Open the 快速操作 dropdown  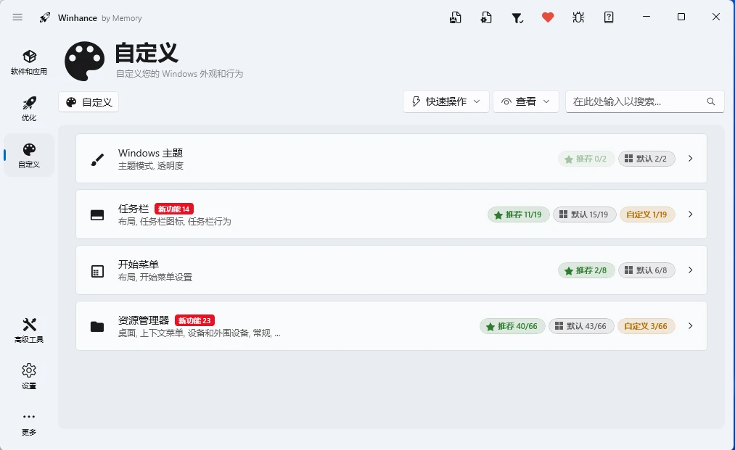tap(446, 101)
